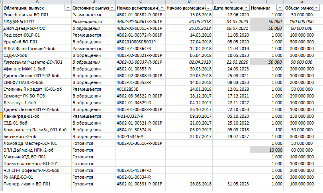Open filter dropdown for Объем эмиссии column
This screenshot has height=193, width=323.
click(x=317, y=8)
